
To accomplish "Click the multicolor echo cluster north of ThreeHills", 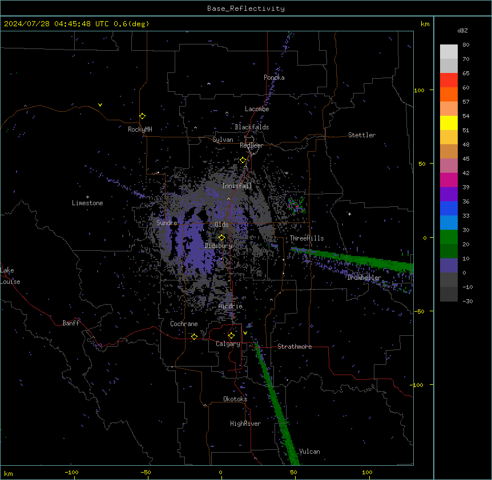I will click(296, 205).
